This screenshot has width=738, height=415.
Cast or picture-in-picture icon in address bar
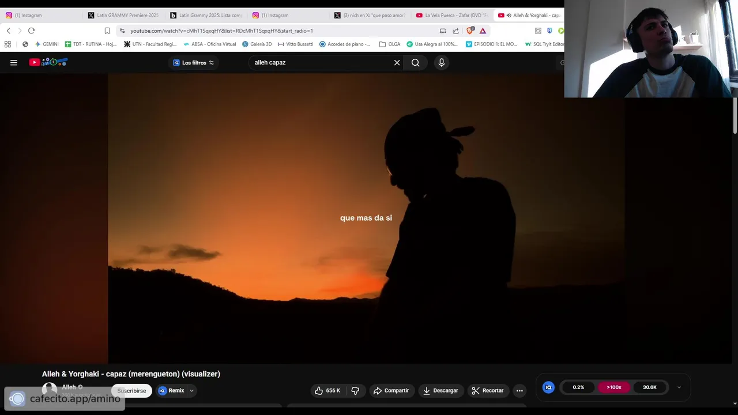tap(443, 31)
